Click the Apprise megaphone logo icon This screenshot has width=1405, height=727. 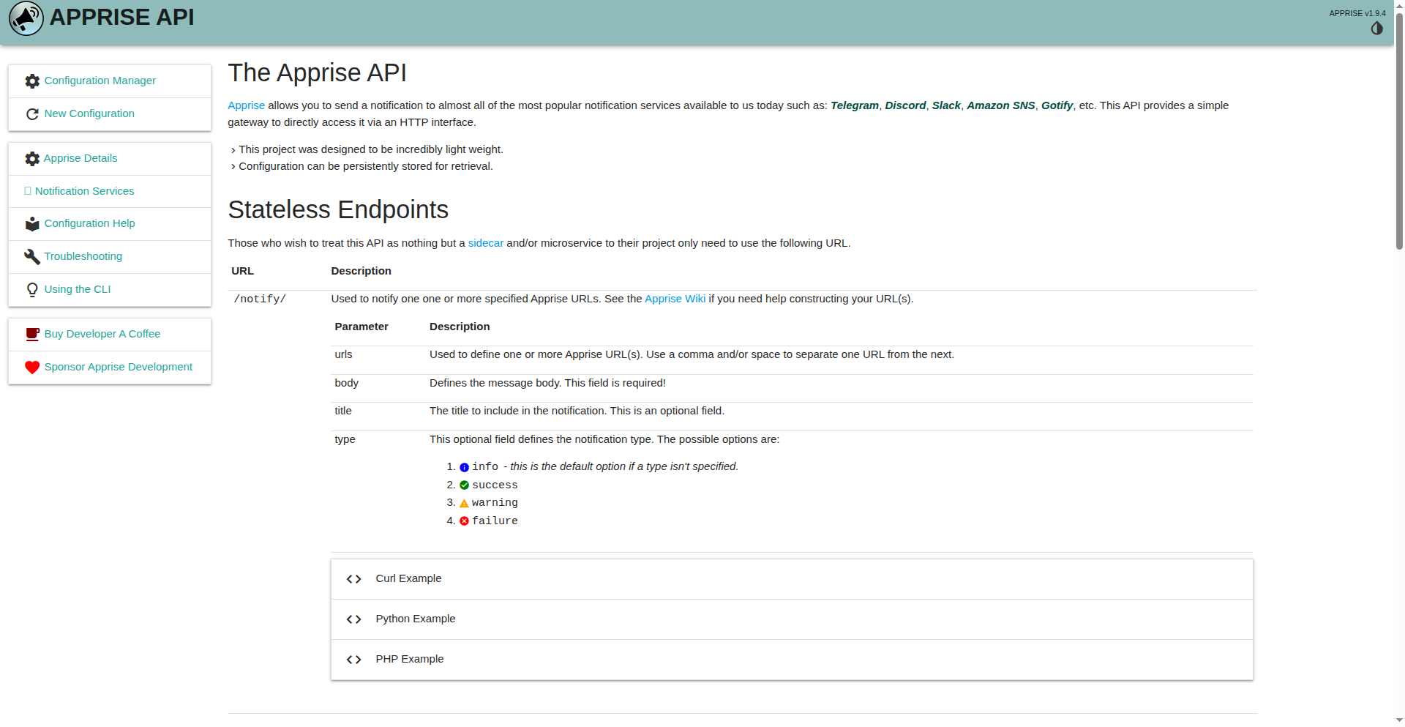[26, 18]
